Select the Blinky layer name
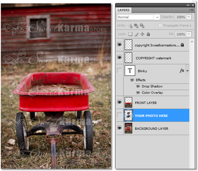This screenshot has width=198, height=171. [x=143, y=71]
